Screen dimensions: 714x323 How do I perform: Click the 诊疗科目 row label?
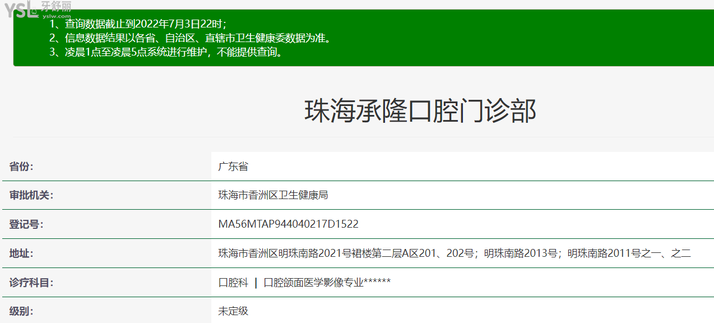coord(31,283)
